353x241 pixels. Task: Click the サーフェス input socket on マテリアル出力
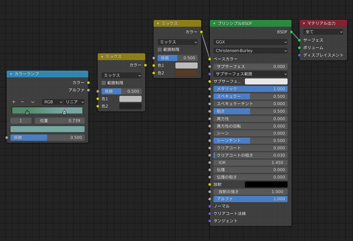pos(300,40)
